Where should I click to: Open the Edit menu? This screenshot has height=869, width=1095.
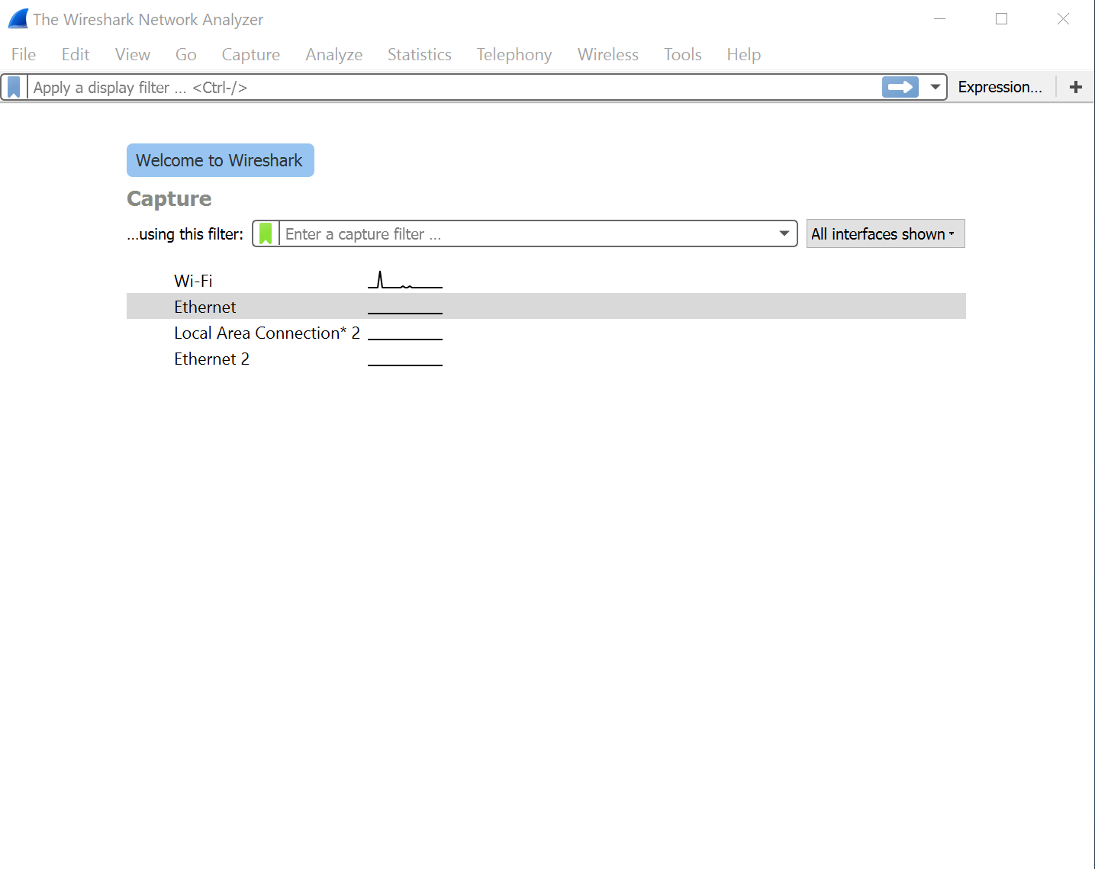[76, 54]
